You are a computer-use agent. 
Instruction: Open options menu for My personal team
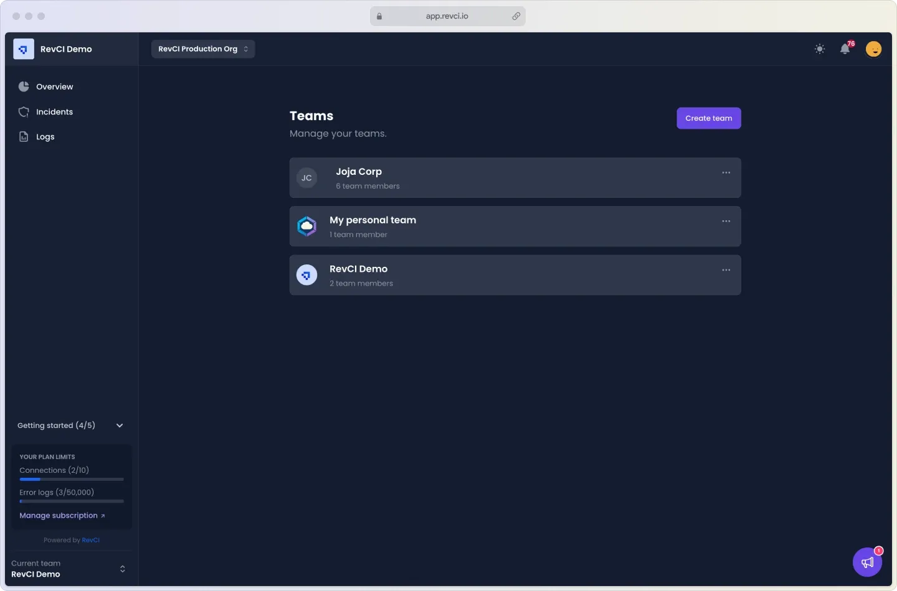(x=726, y=221)
